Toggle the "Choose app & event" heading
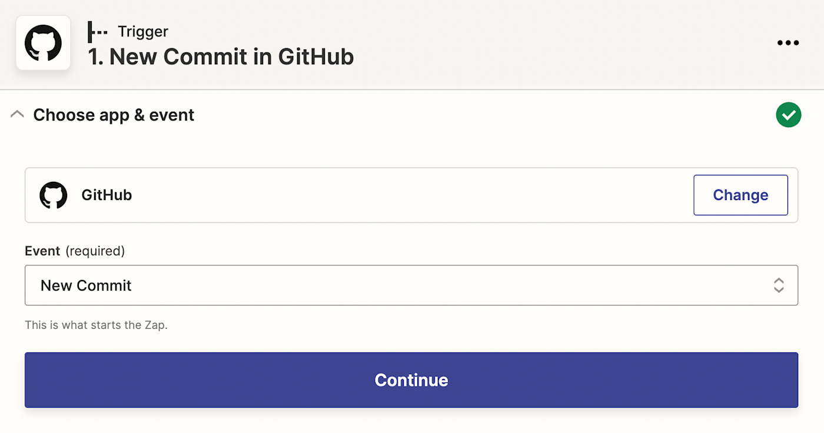This screenshot has height=433, width=824. (x=114, y=115)
